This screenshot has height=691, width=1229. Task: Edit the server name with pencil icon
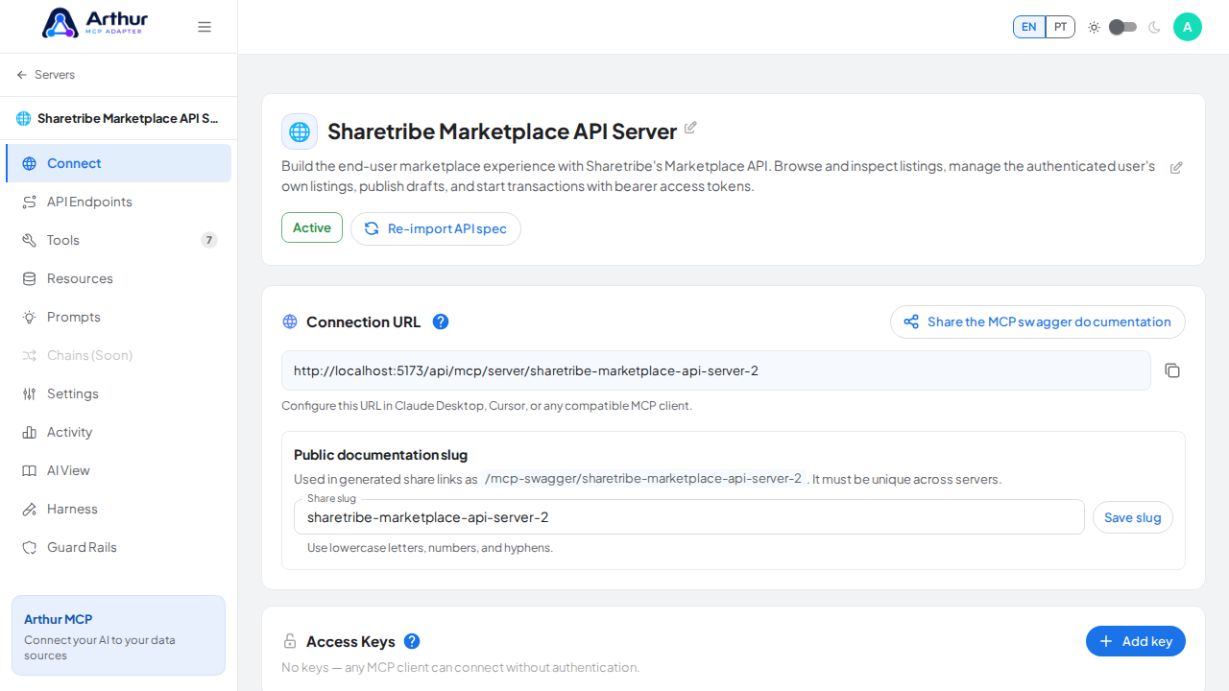click(x=690, y=128)
